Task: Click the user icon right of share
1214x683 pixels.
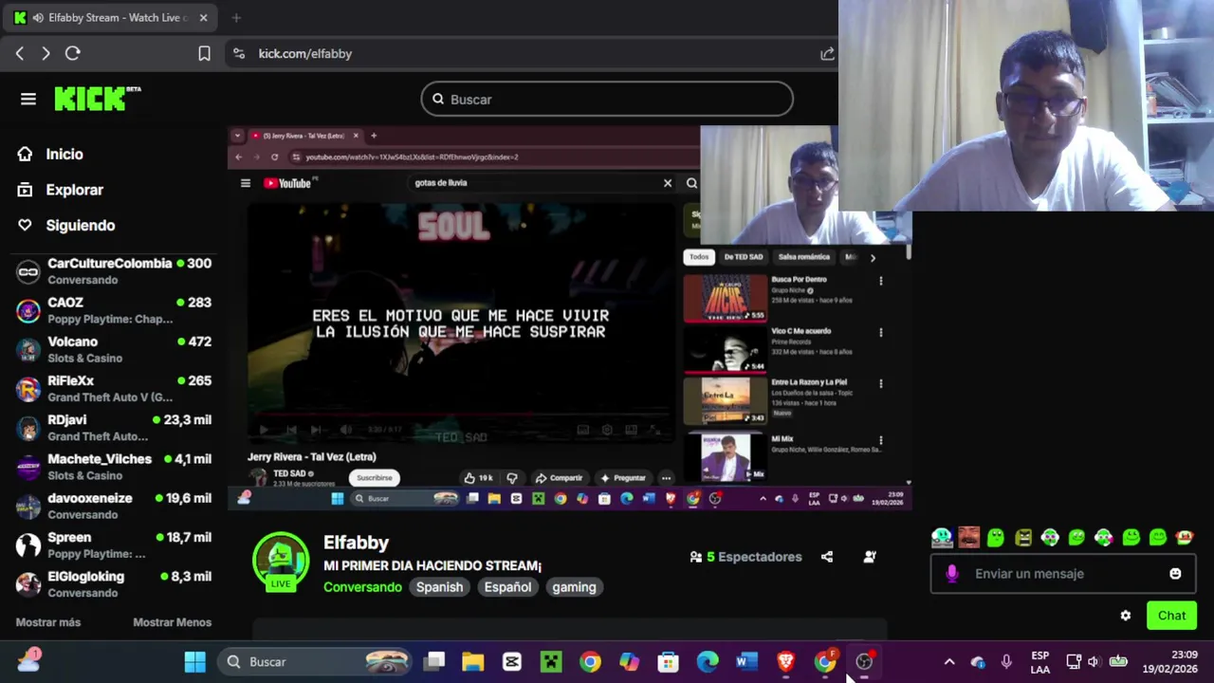Action: [x=870, y=557]
